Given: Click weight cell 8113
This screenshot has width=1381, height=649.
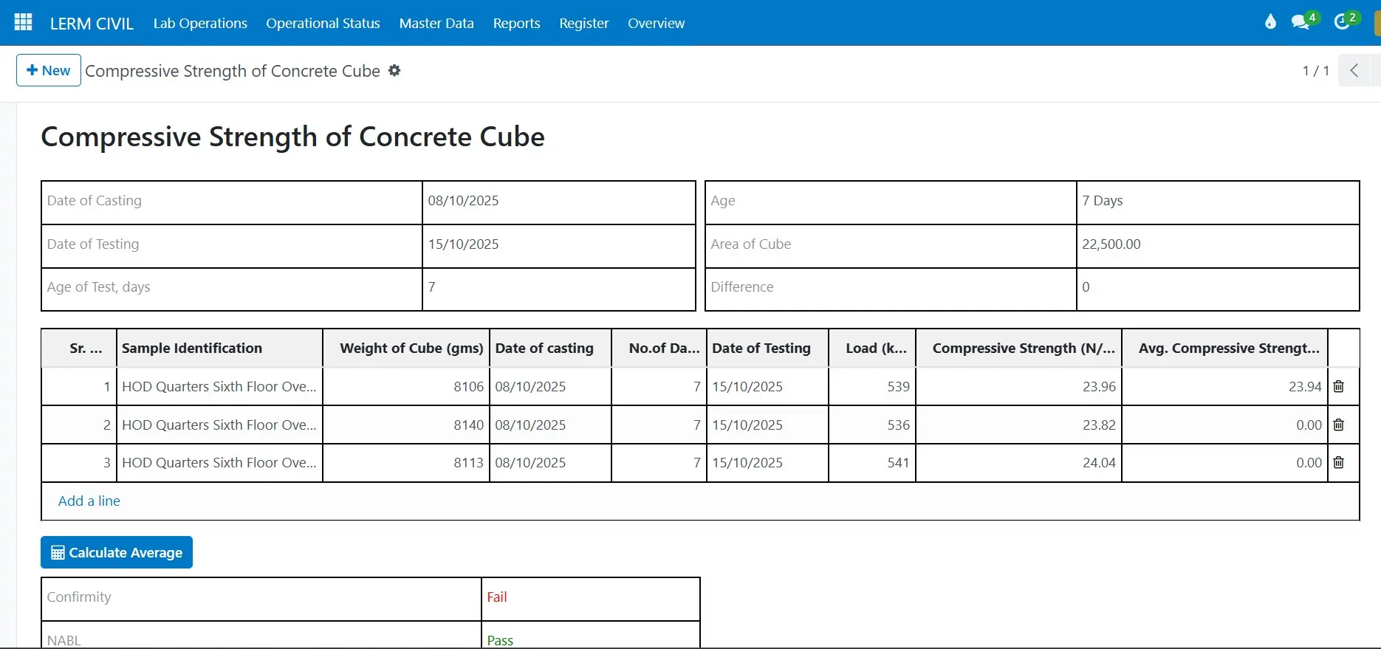Looking at the screenshot, I should [406, 462].
